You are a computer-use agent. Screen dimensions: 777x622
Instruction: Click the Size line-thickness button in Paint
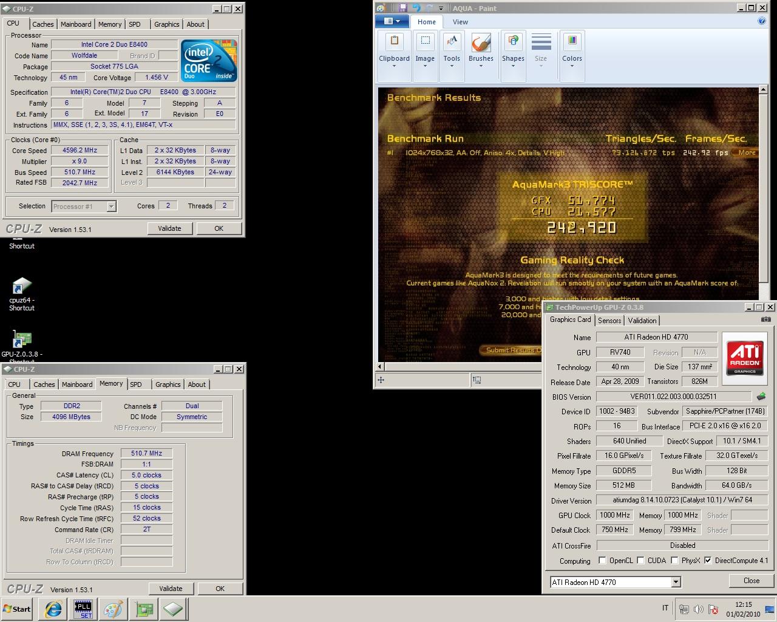click(x=541, y=56)
